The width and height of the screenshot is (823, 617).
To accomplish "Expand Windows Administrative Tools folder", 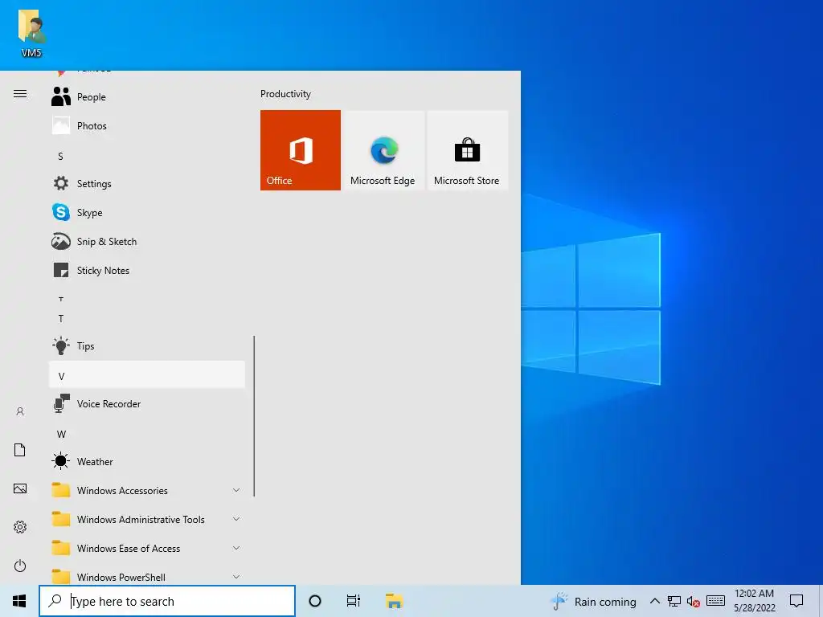I will [147, 519].
